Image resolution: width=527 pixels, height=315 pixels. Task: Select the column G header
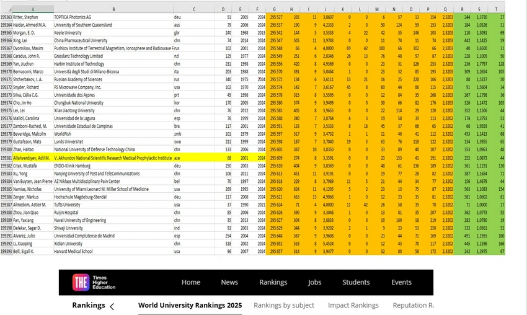pyautogui.click(x=274, y=9)
